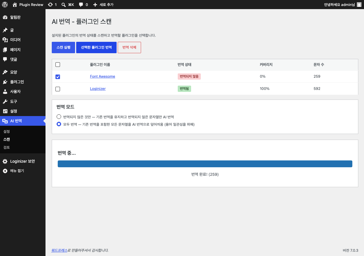Click the translation progress bar
364x256 pixels.
coord(205,164)
